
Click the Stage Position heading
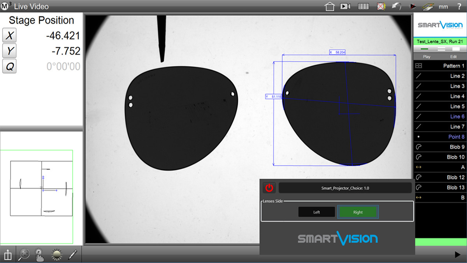pyautogui.click(x=41, y=21)
